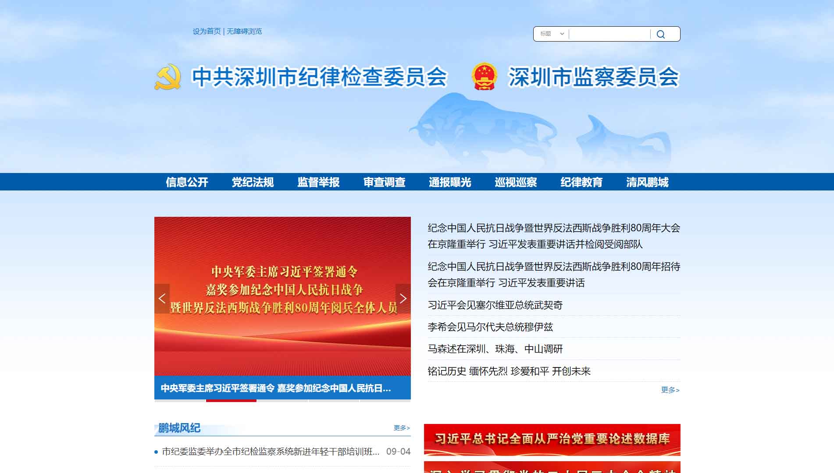Click the 深圳市监察委员会 title
834x473 pixels.
593,77
